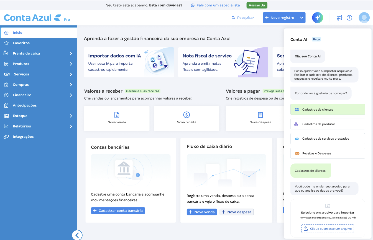Click the Serviços handshake icon
This screenshot has height=240, width=373.
pyautogui.click(x=7, y=74)
